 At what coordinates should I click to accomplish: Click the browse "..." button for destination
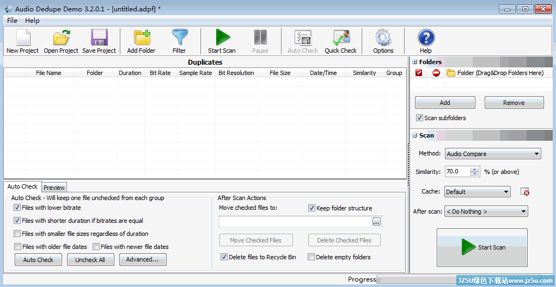click(x=376, y=222)
